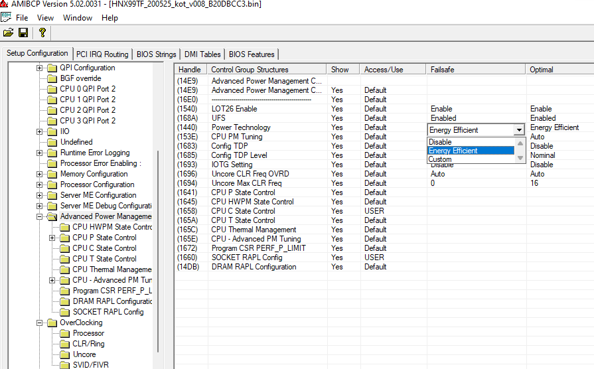Image resolution: width=594 pixels, height=369 pixels.
Task: Open the Window menu
Action: [77, 18]
